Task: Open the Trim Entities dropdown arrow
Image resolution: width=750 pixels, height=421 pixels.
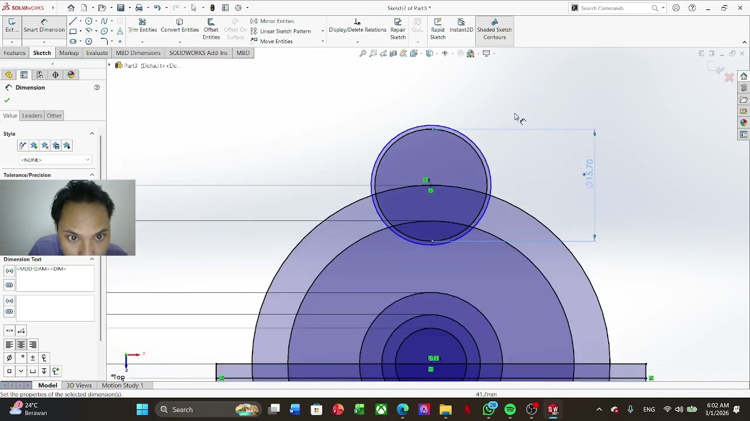Action: tap(142, 42)
